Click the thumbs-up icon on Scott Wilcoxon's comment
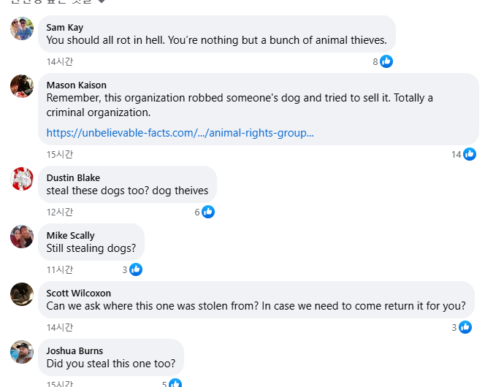The image size is (485, 387). coord(465,327)
